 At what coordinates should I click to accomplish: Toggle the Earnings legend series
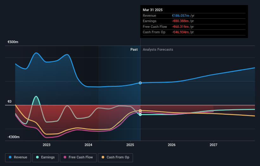(45, 157)
